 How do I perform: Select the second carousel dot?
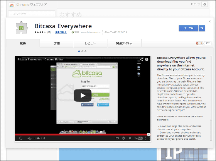[82, 51]
